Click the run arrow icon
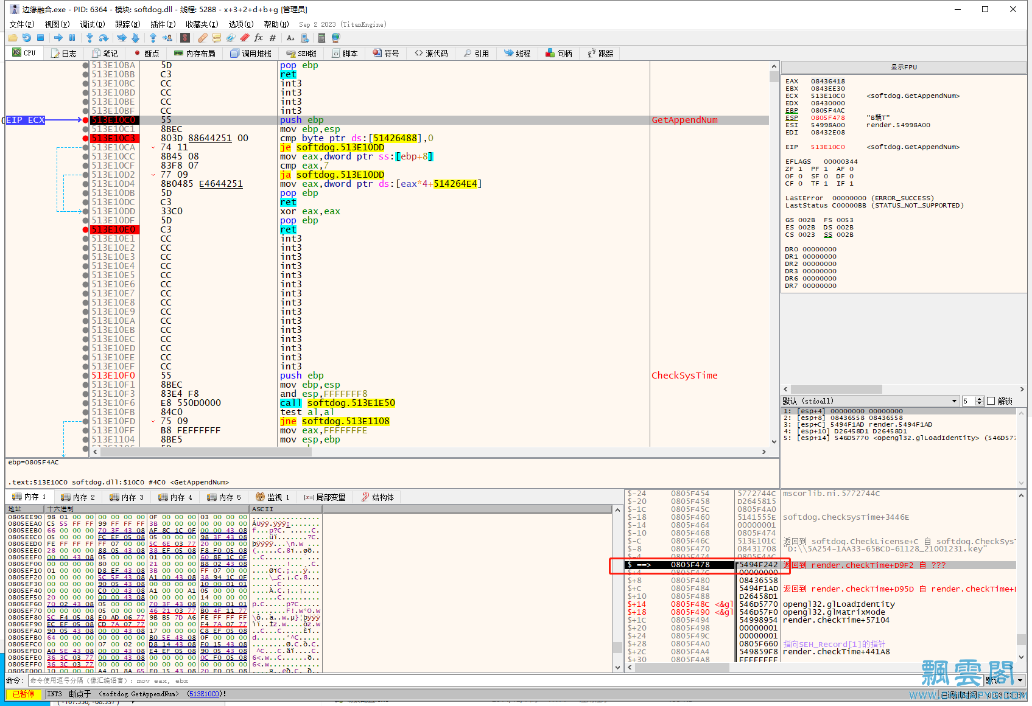This screenshot has width=1032, height=706. point(58,38)
